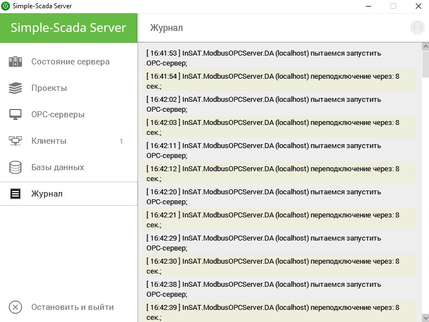
Task: Select the 16:42:03 log entry
Action: (x=279, y=127)
